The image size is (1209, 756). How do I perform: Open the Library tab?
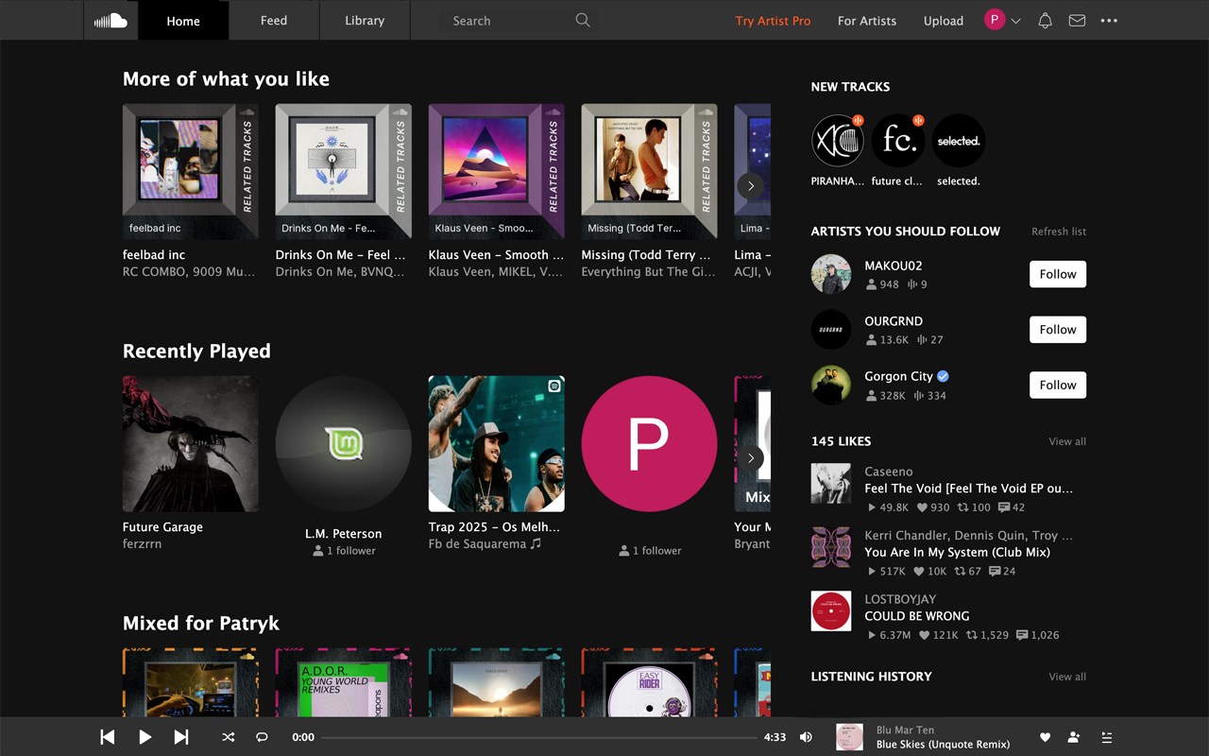[x=365, y=20]
